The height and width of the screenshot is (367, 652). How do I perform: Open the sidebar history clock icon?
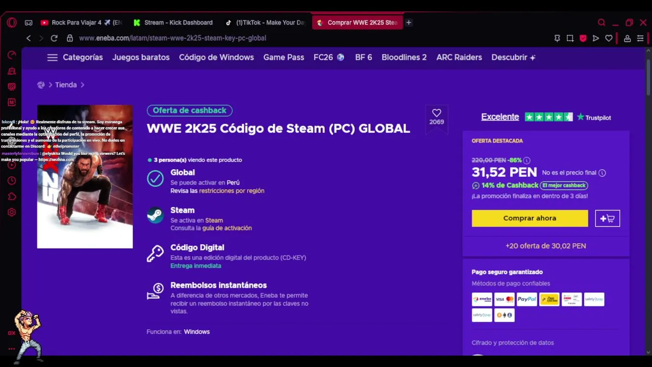(x=12, y=181)
